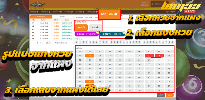Click status clock icon in row #2
This screenshot has height=100, width=205.
(x=71, y=26)
